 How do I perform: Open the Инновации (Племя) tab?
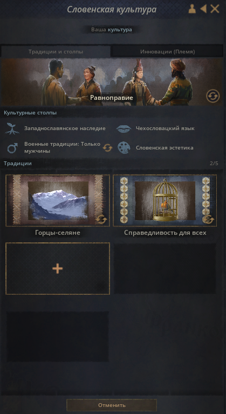pyautogui.click(x=167, y=52)
